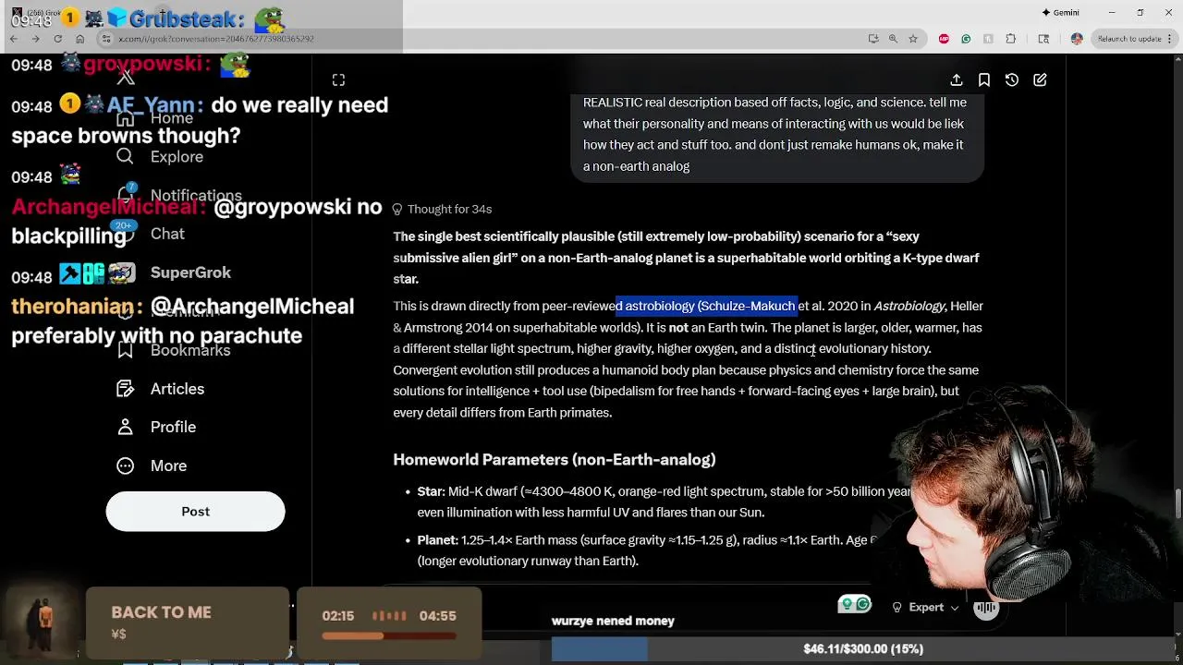Screen dimensions: 1183x665
Task: Click the bold "Star:" bullet label
Action: click(431, 492)
